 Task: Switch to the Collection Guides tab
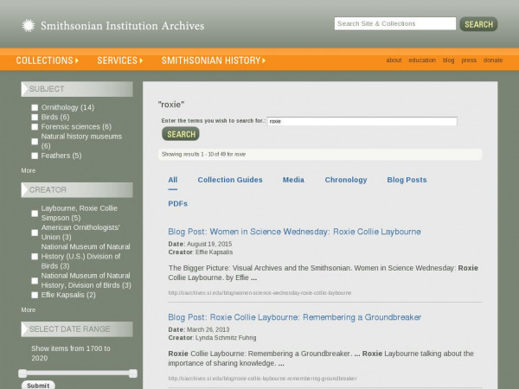pyautogui.click(x=230, y=180)
